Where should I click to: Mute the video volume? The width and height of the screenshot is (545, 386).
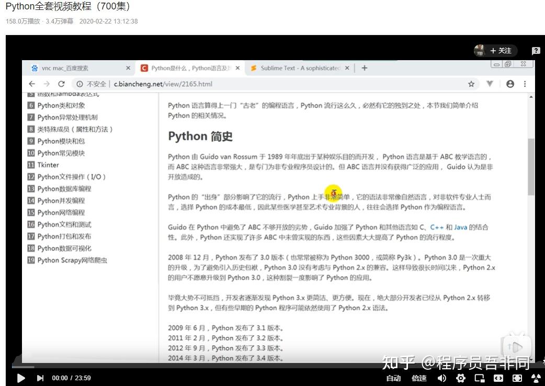coord(442,378)
